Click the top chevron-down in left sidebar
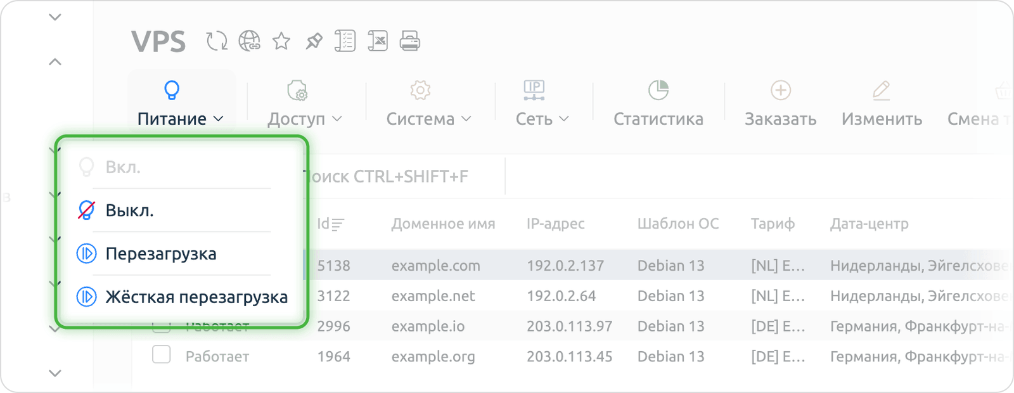This screenshot has width=1014, height=393. coord(55,17)
